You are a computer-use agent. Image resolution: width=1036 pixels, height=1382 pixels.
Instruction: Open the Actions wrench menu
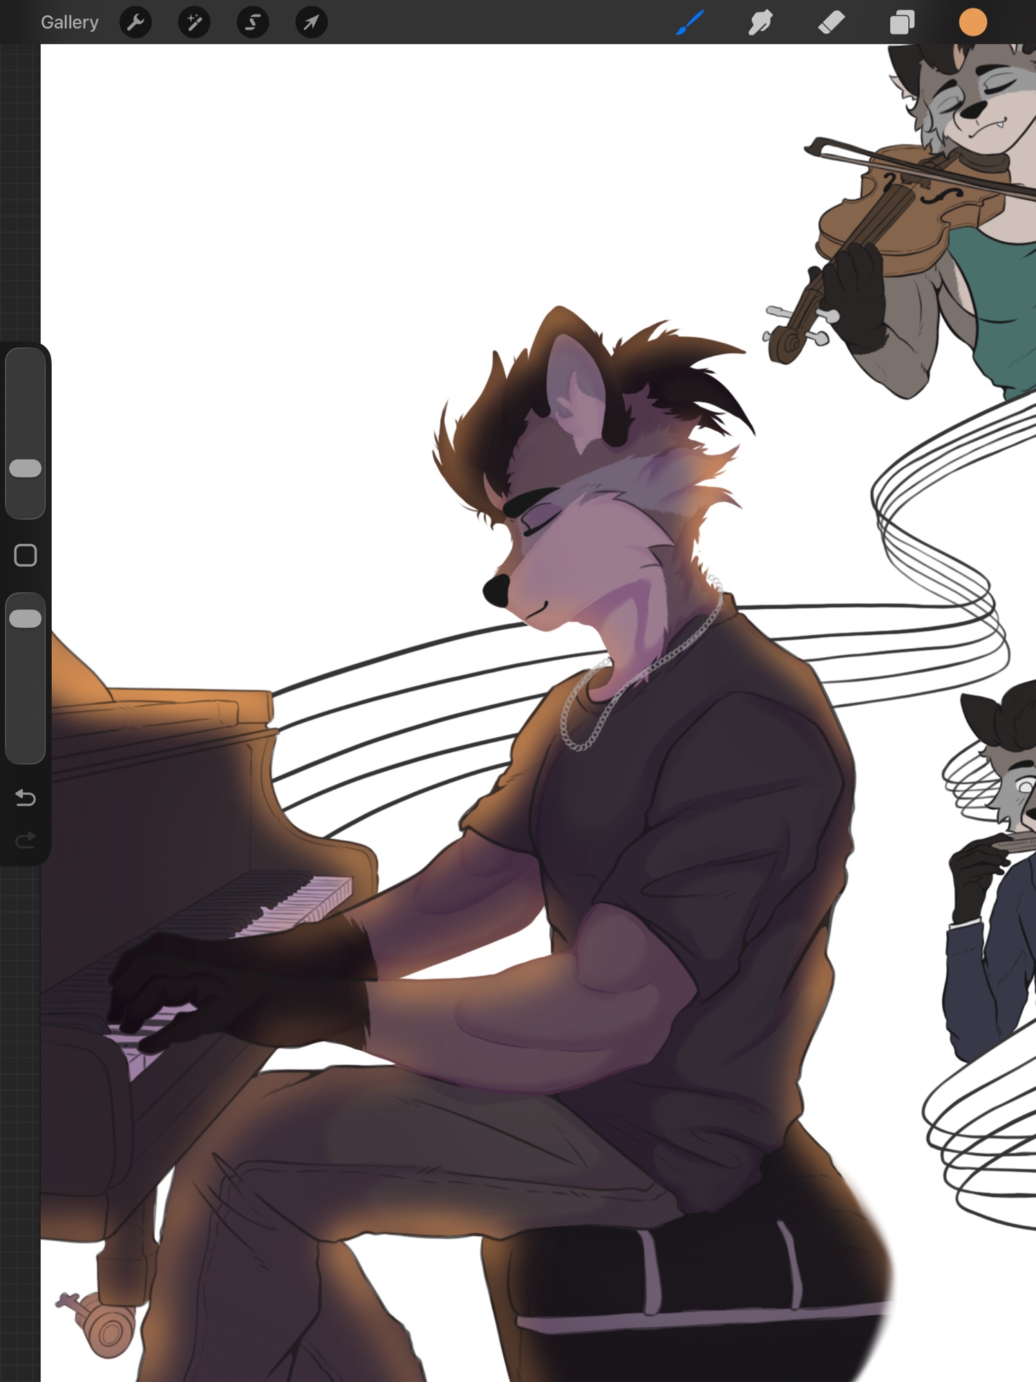pyautogui.click(x=135, y=23)
